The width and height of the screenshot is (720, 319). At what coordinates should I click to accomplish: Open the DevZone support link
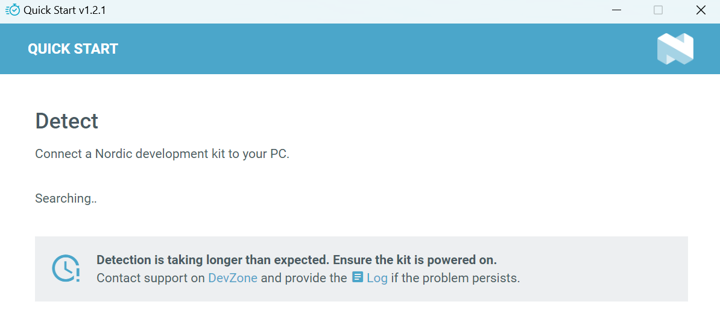pos(233,278)
